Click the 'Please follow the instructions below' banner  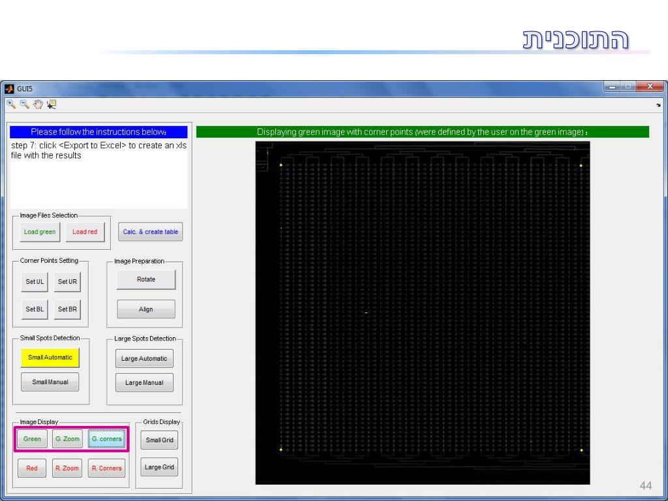[x=99, y=132]
